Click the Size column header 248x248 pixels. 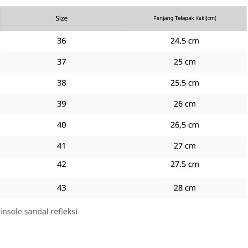pyautogui.click(x=61, y=18)
